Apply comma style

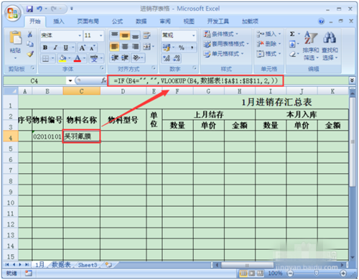click(x=192, y=47)
